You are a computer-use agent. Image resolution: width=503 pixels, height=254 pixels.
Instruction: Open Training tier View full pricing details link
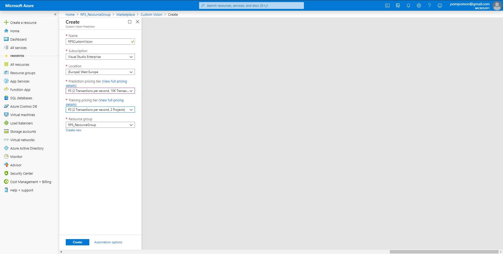pyautogui.click(x=112, y=100)
